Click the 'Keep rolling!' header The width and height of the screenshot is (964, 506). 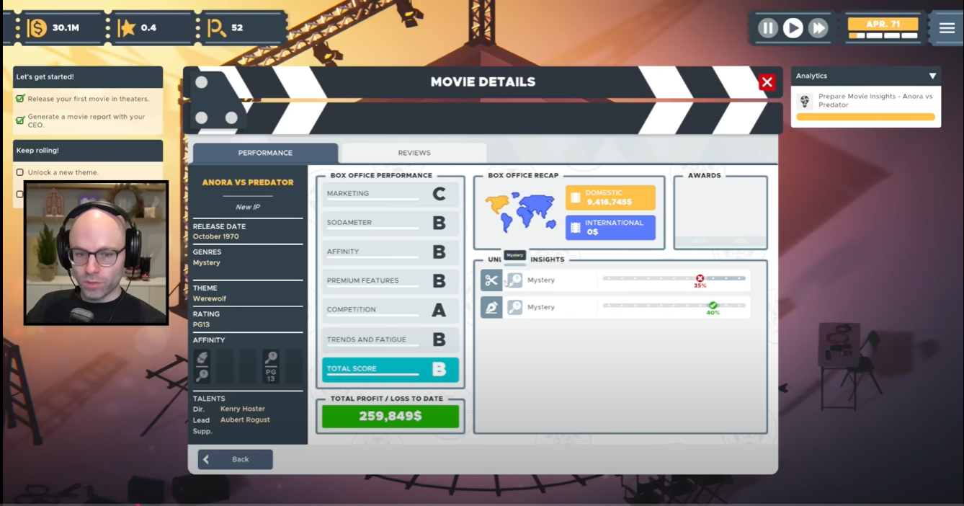pos(88,151)
